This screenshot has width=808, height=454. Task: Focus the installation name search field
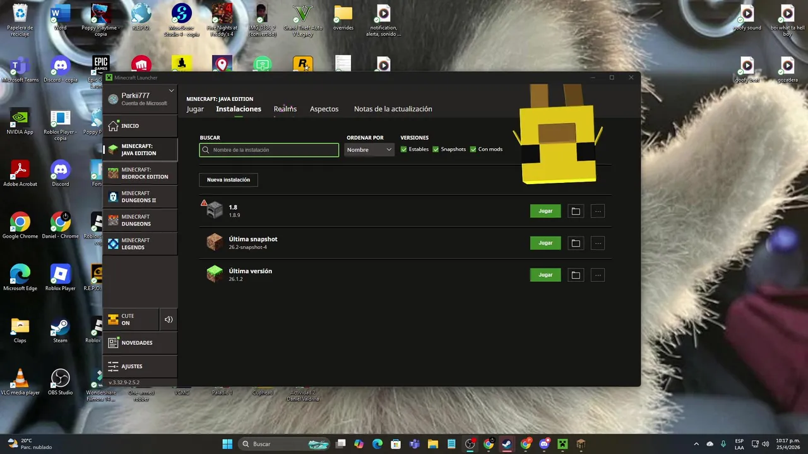[269, 150]
